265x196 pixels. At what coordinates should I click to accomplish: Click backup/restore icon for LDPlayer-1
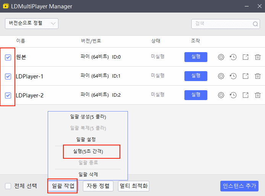[233, 76]
